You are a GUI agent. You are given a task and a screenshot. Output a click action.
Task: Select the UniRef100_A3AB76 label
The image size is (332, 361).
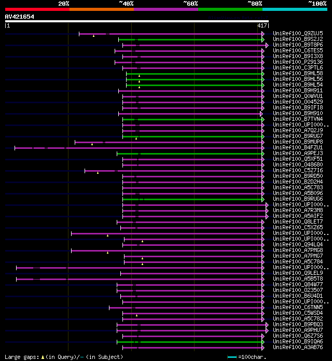click(298, 347)
